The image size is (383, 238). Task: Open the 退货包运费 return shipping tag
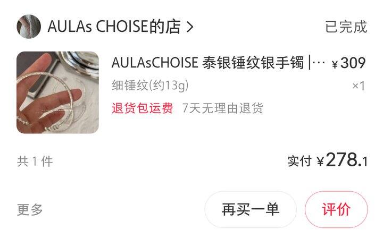[143, 108]
